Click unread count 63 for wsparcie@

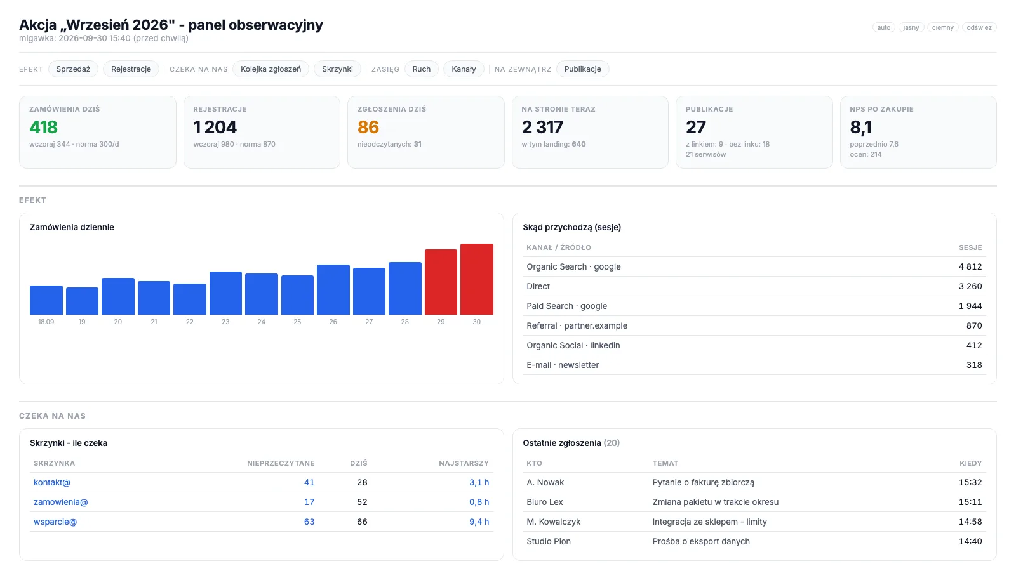[309, 522]
